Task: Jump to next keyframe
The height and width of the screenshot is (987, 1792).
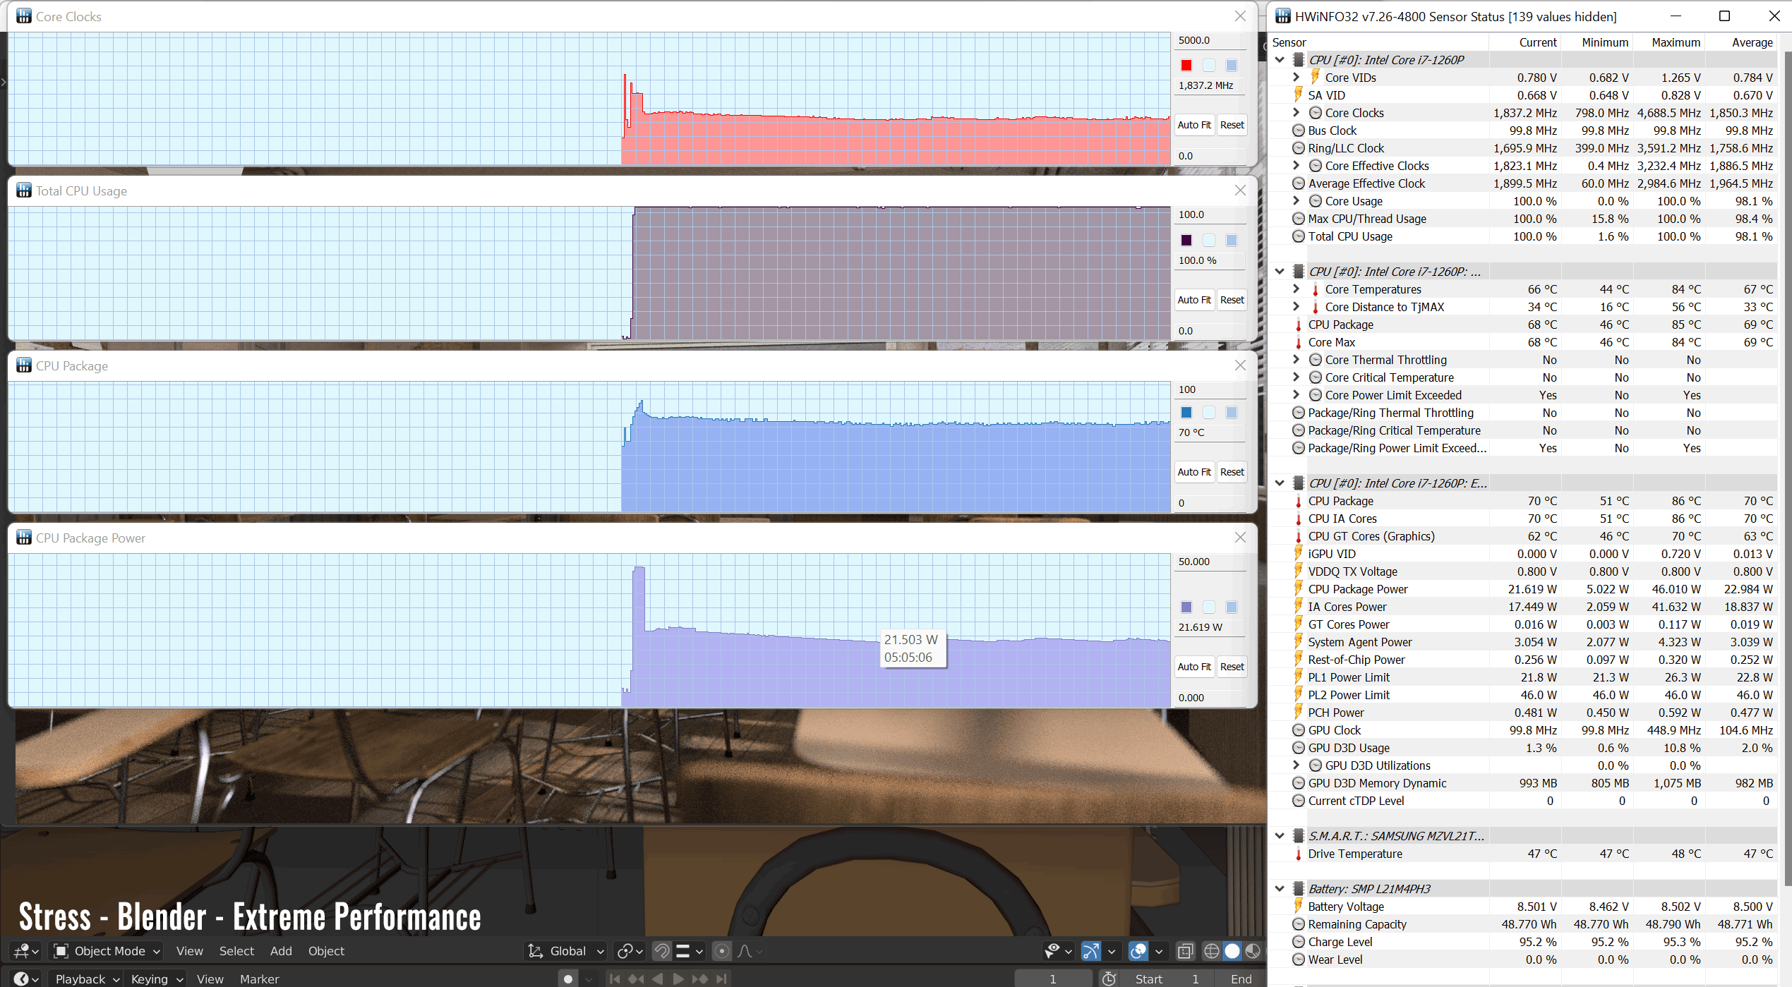Action: 699,979
